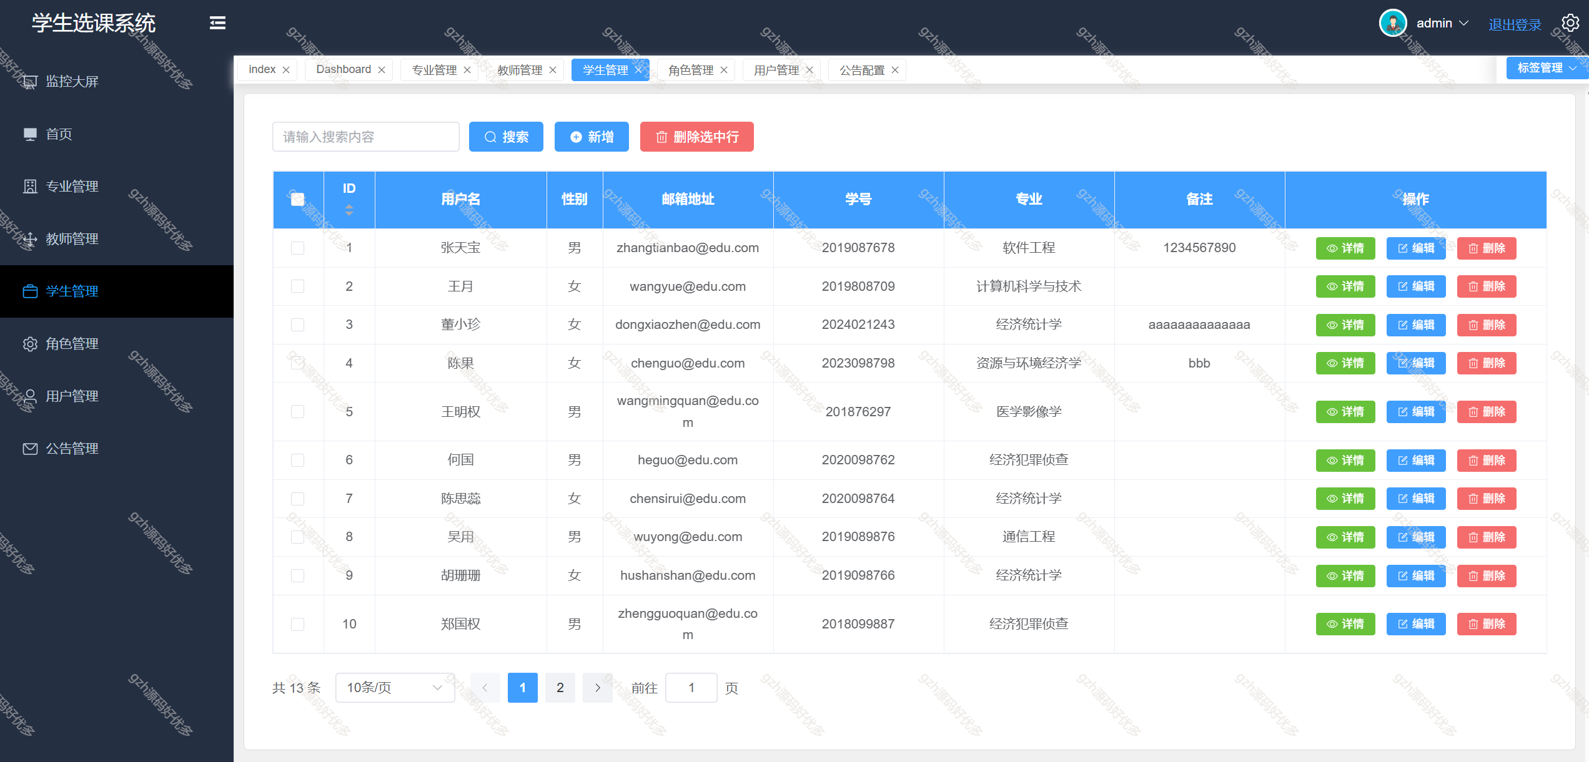Viewport: 1589px width, 762px height.
Task: Expand the 标签管理 dropdown
Action: (x=1547, y=67)
